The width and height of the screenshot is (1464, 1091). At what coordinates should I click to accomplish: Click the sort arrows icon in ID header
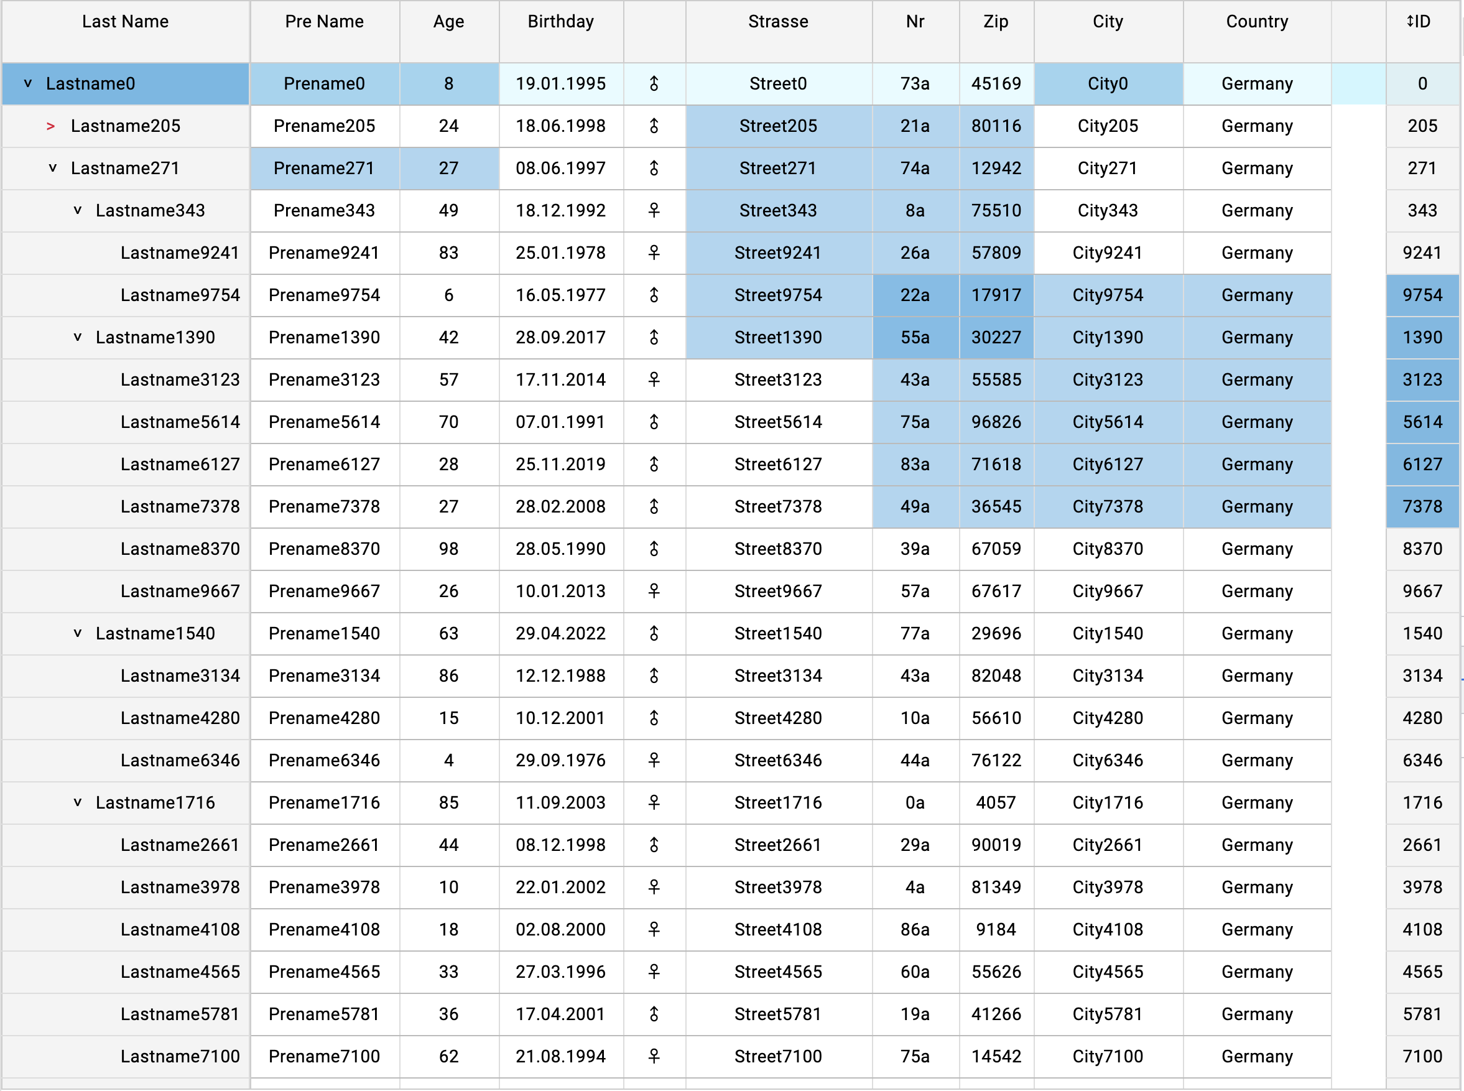[x=1409, y=22]
